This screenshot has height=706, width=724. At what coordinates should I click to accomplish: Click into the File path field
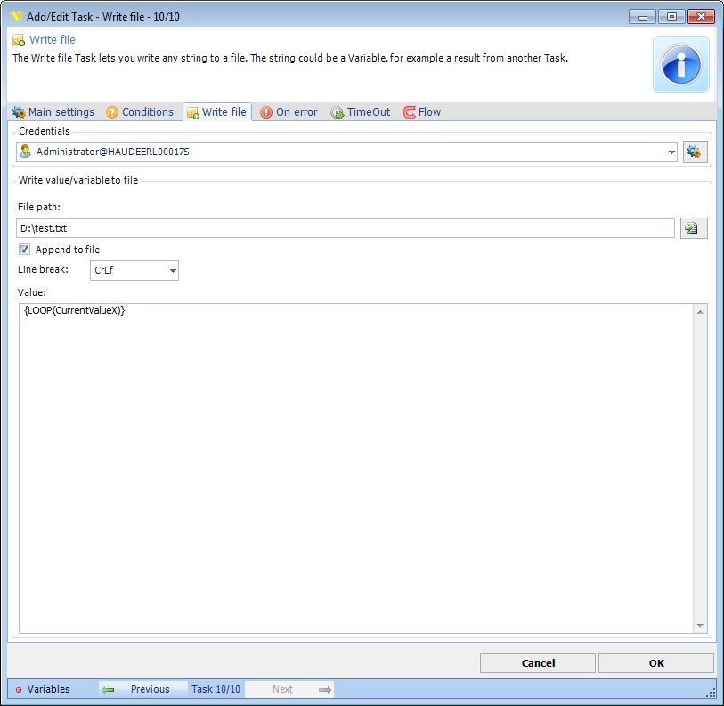346,228
